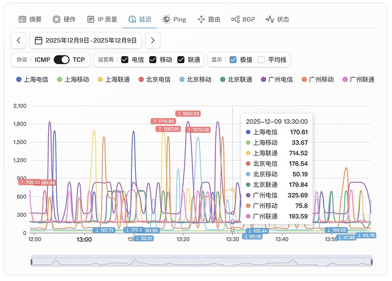This screenshot has height=281, width=392.
Task: Click the calendar icon in date field
Action: point(38,40)
